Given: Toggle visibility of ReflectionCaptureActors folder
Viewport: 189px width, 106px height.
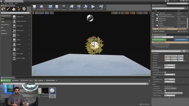Looking at the screenshot, I should coord(153,15).
